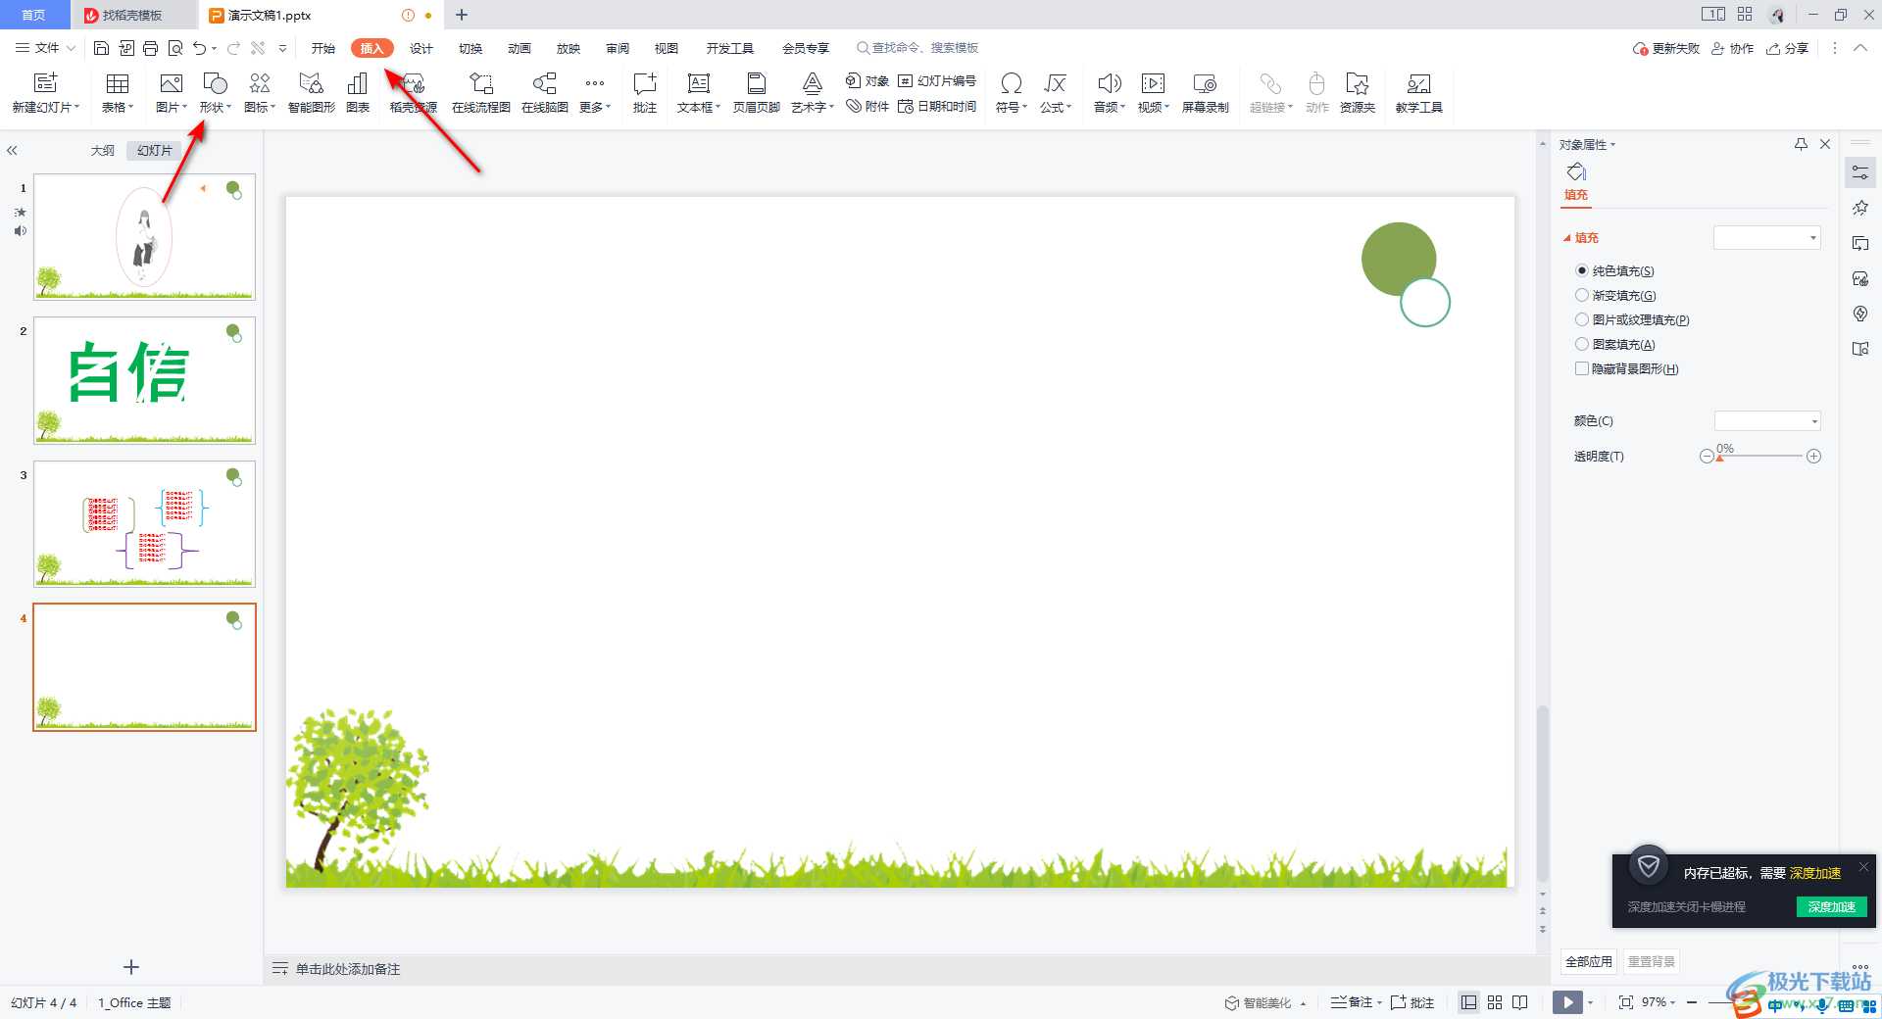1882x1019 pixels.
Task: Open Resource Folder (资源夹)
Action: 1358,93
